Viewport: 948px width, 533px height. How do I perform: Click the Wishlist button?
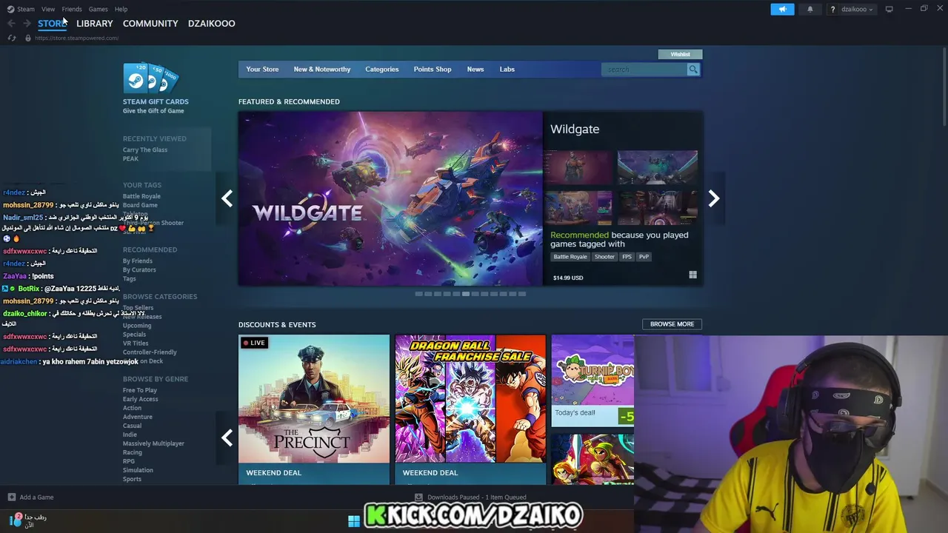pyautogui.click(x=680, y=54)
